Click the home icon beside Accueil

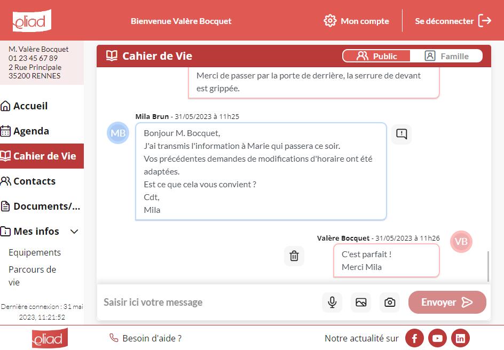5,106
